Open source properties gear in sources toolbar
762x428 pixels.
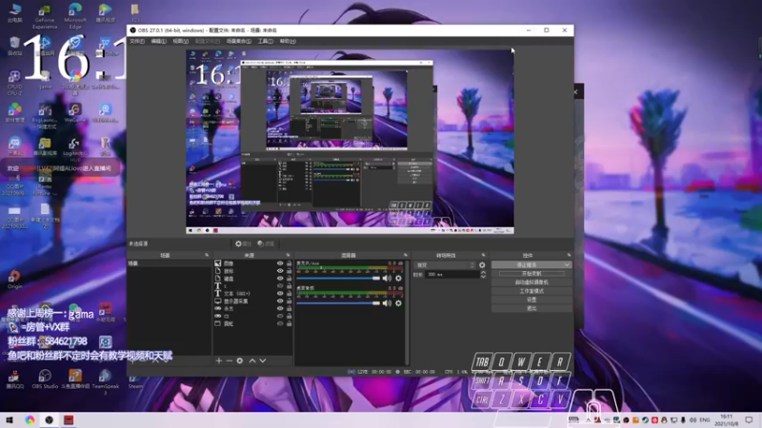(240, 360)
